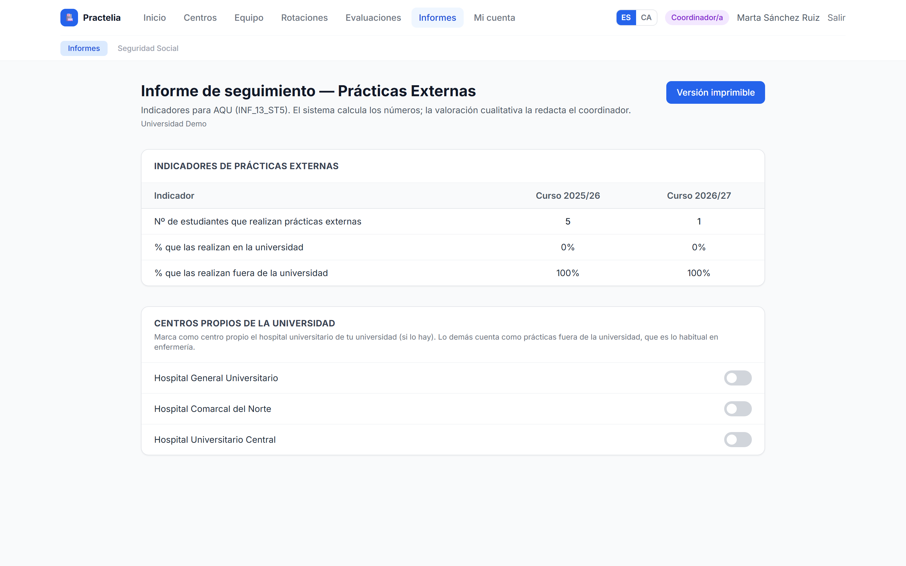Select the 100% value for Curso 2026/27
The width and height of the screenshot is (906, 566).
tap(699, 273)
